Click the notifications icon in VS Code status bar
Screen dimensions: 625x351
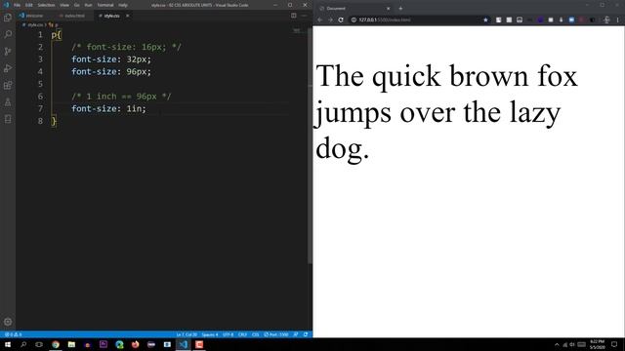click(x=306, y=334)
